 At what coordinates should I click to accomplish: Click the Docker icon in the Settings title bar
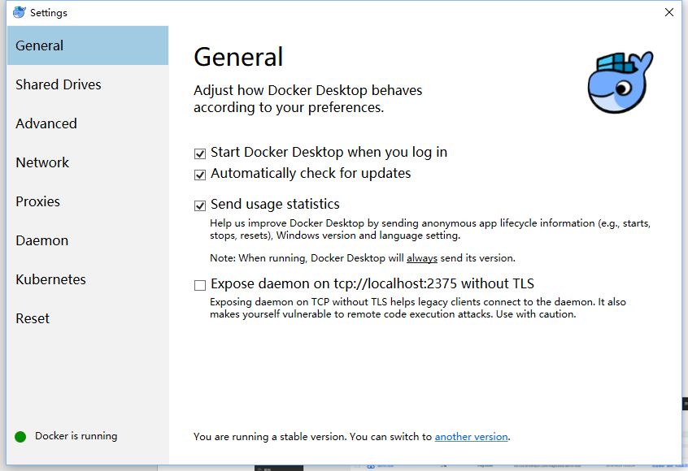click(20, 12)
